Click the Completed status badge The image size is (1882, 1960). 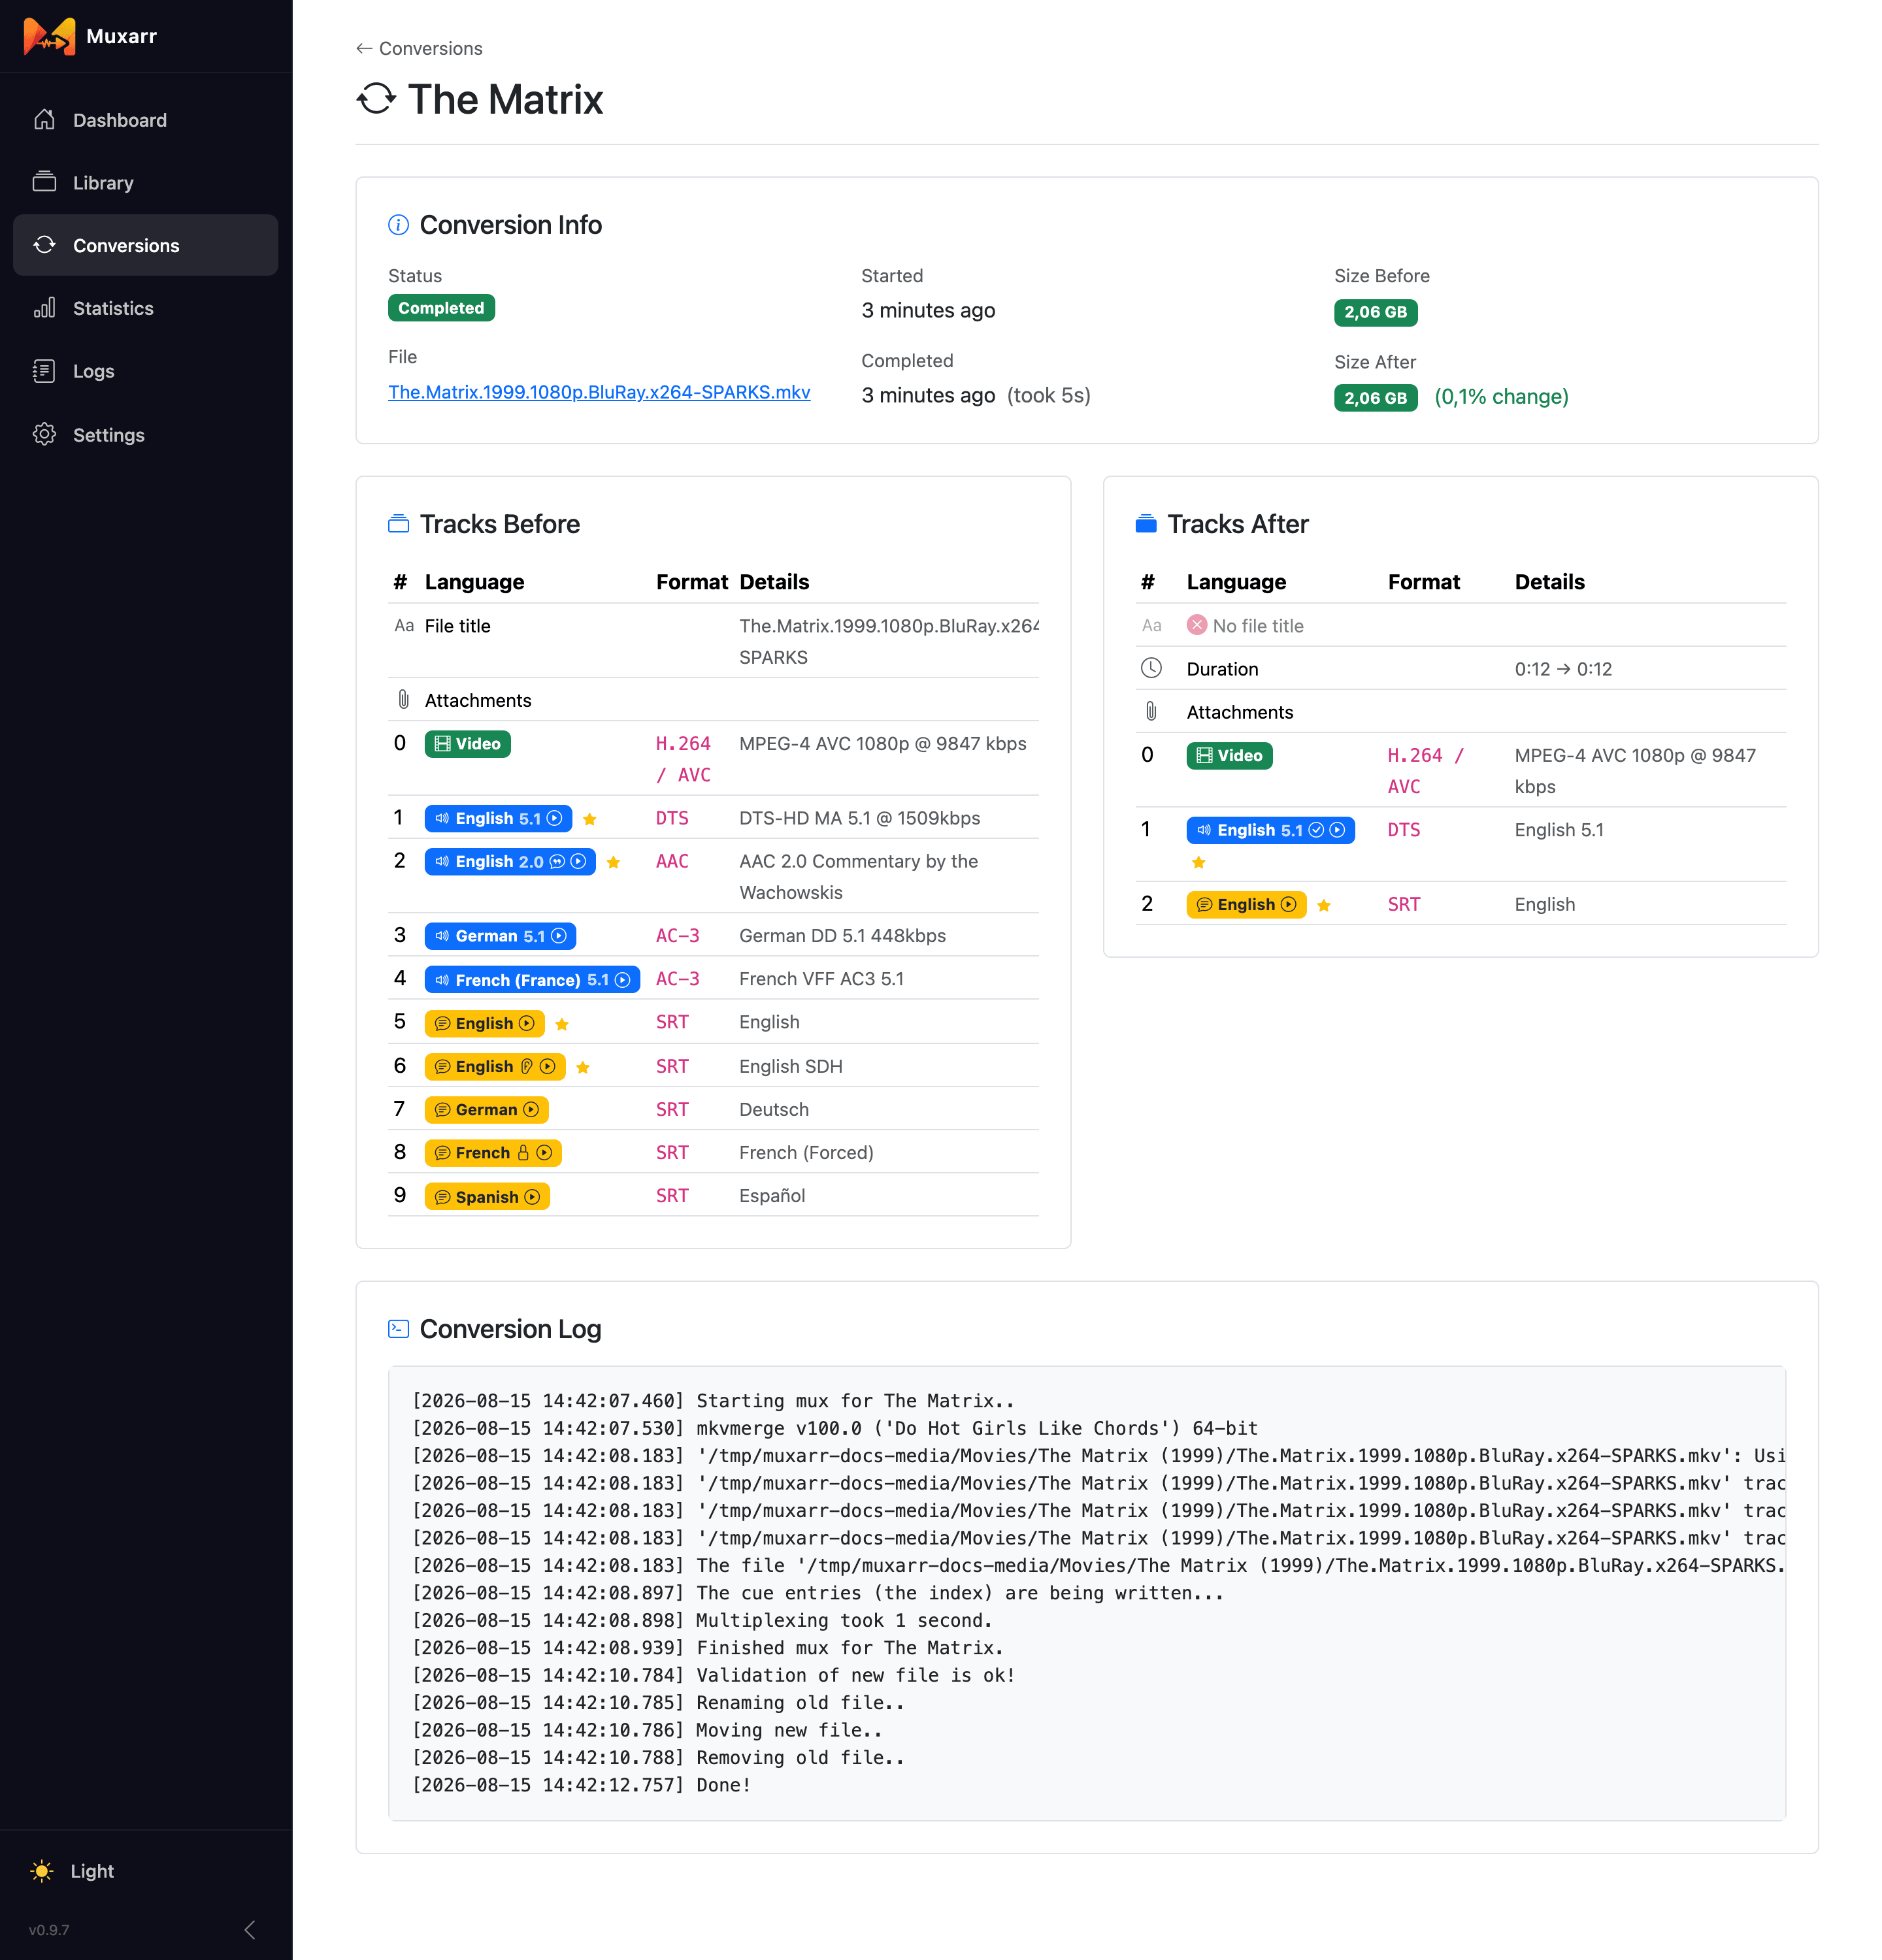pos(441,308)
